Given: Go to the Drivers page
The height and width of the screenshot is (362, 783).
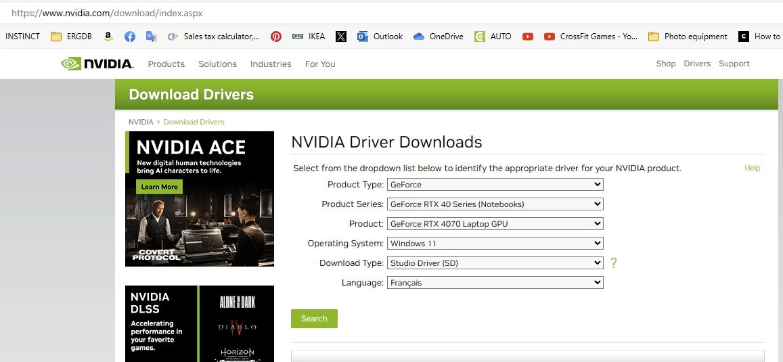Looking at the screenshot, I should (697, 64).
